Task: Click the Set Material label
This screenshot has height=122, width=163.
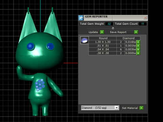Action: [130, 108]
